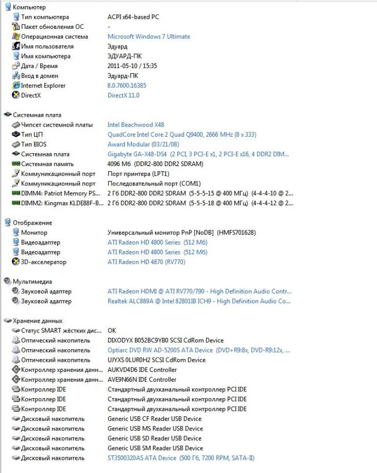377x473 pixels.
Task: Open the Award Modular BIOS link
Action: [x=144, y=144]
